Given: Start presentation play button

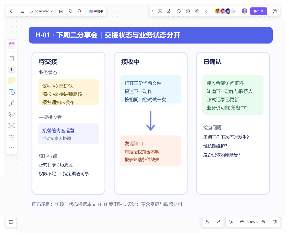Looking at the screenshot, I should pyautogui.click(x=160, y=11).
